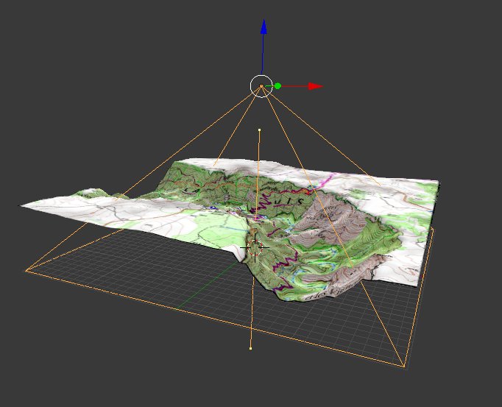Viewport: 502px width, 407px height.
Task: Click the white circle at gizmo center
Action: tap(261, 86)
